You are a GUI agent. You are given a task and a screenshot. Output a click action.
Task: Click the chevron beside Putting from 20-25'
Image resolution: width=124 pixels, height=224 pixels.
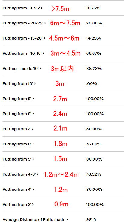[45, 23]
